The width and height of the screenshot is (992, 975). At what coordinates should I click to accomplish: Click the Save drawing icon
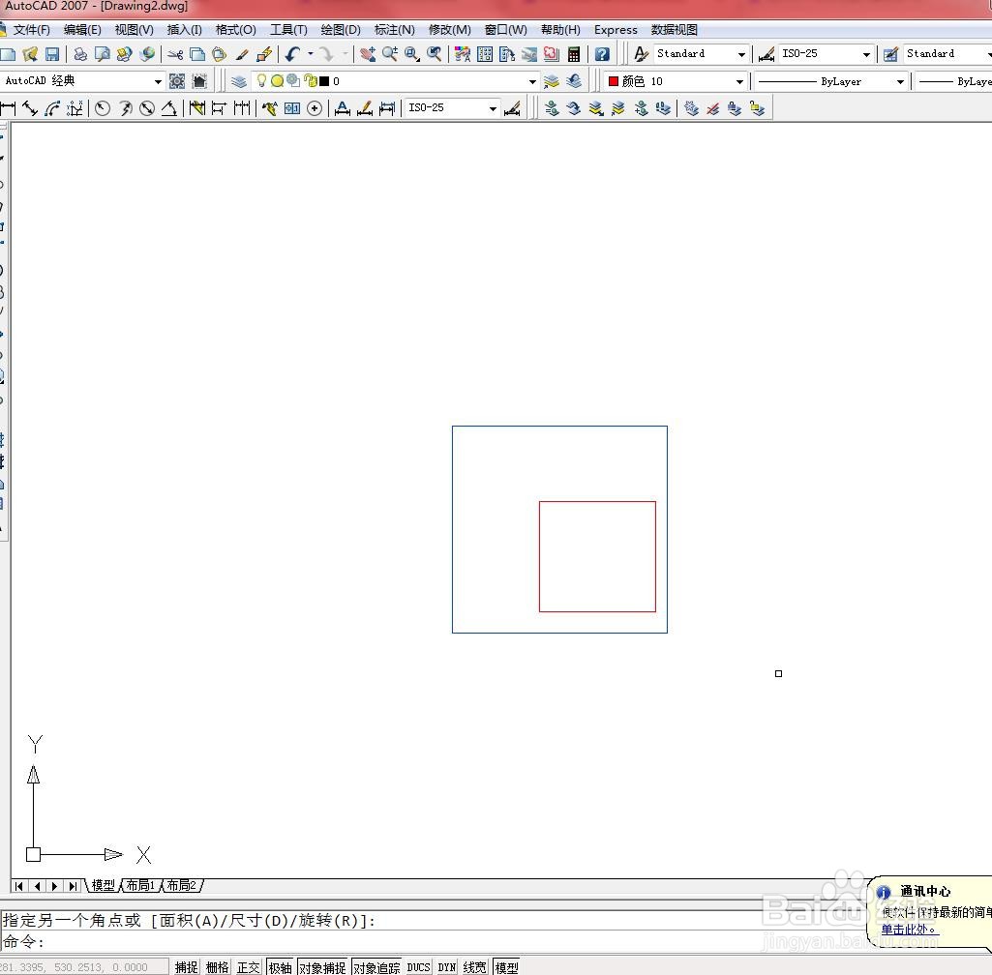(x=52, y=54)
